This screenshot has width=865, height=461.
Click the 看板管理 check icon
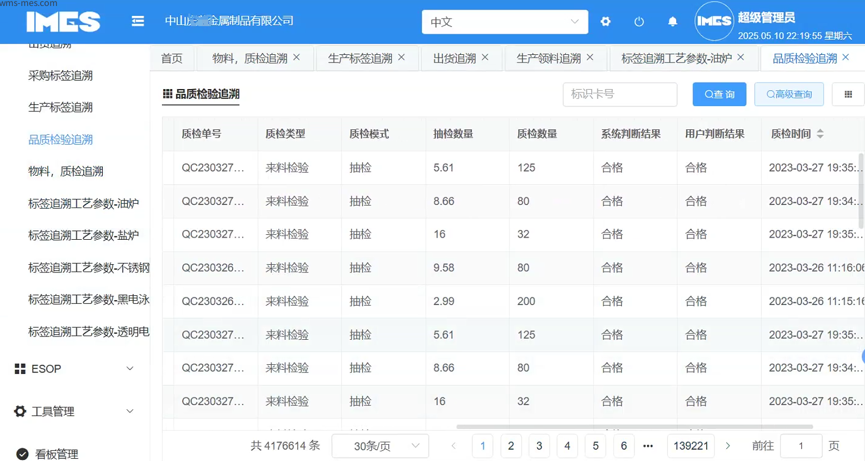point(22,454)
